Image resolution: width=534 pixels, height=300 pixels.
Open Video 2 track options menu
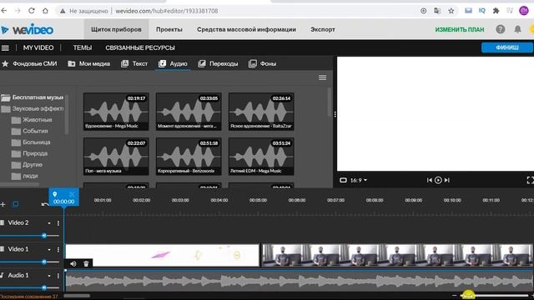(58, 223)
